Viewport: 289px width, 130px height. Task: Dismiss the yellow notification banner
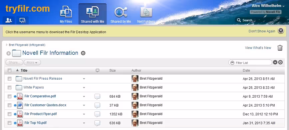[281, 30]
